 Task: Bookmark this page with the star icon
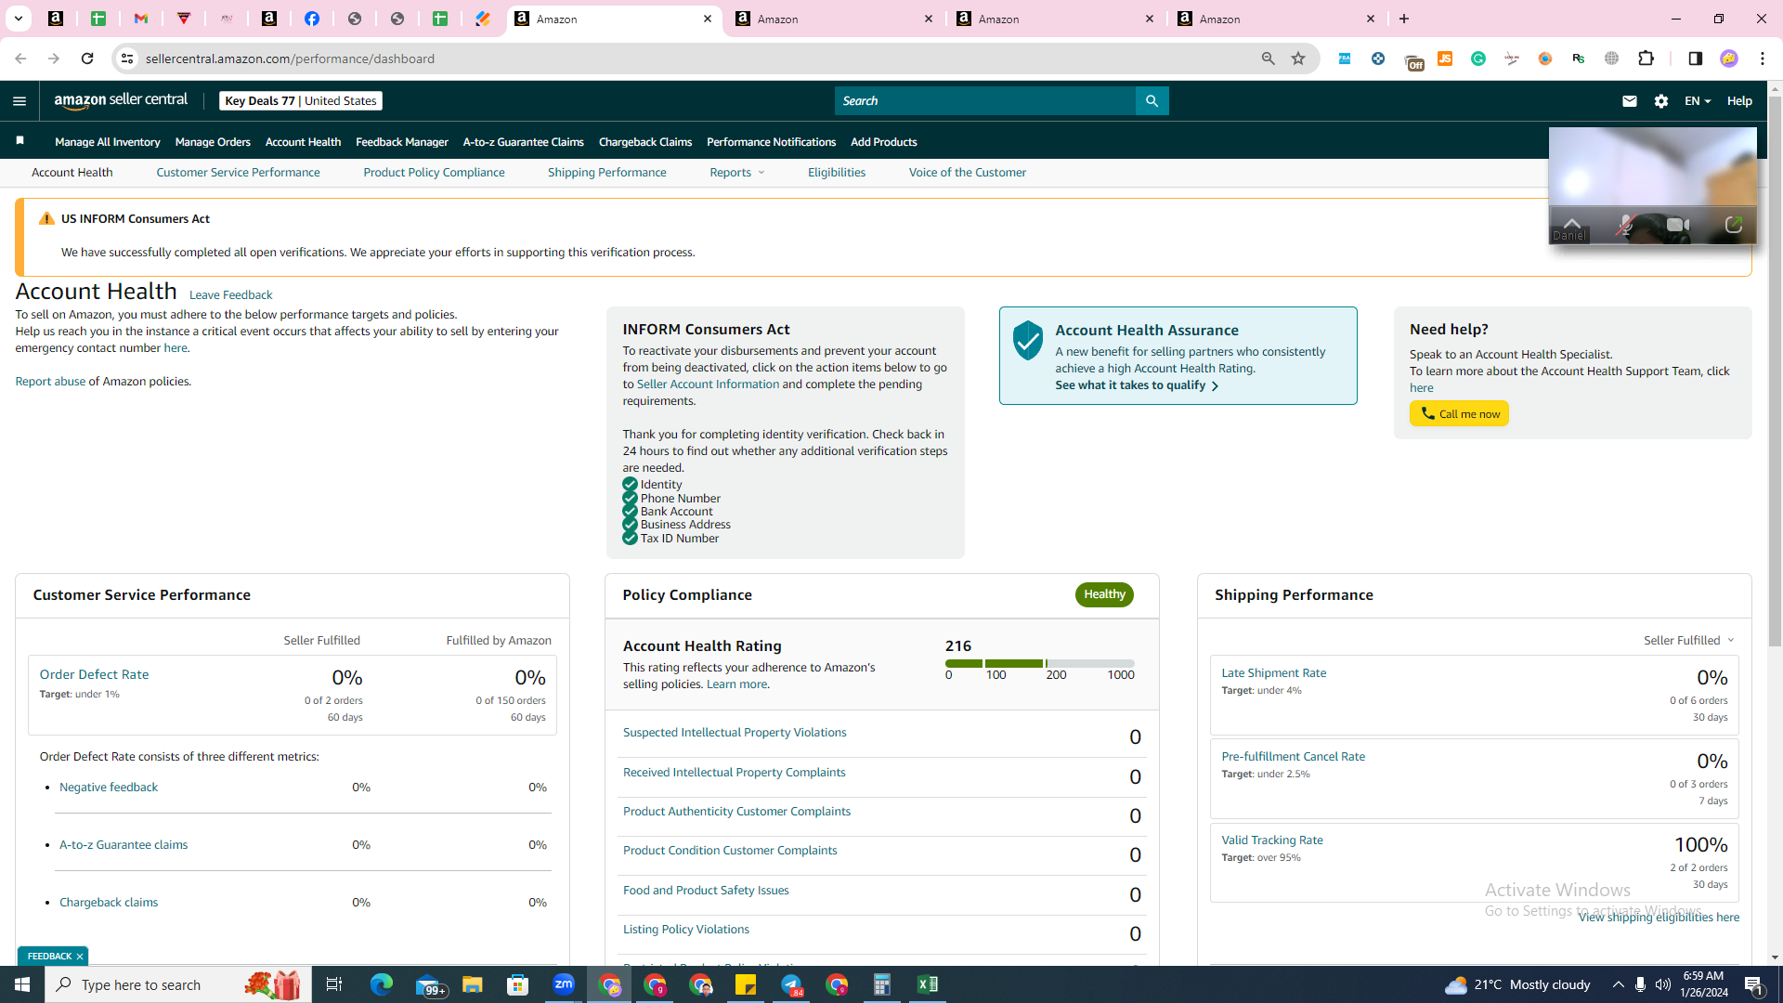(1298, 59)
